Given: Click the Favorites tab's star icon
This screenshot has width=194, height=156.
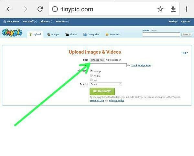Looking at the screenshot, I should (107, 34).
